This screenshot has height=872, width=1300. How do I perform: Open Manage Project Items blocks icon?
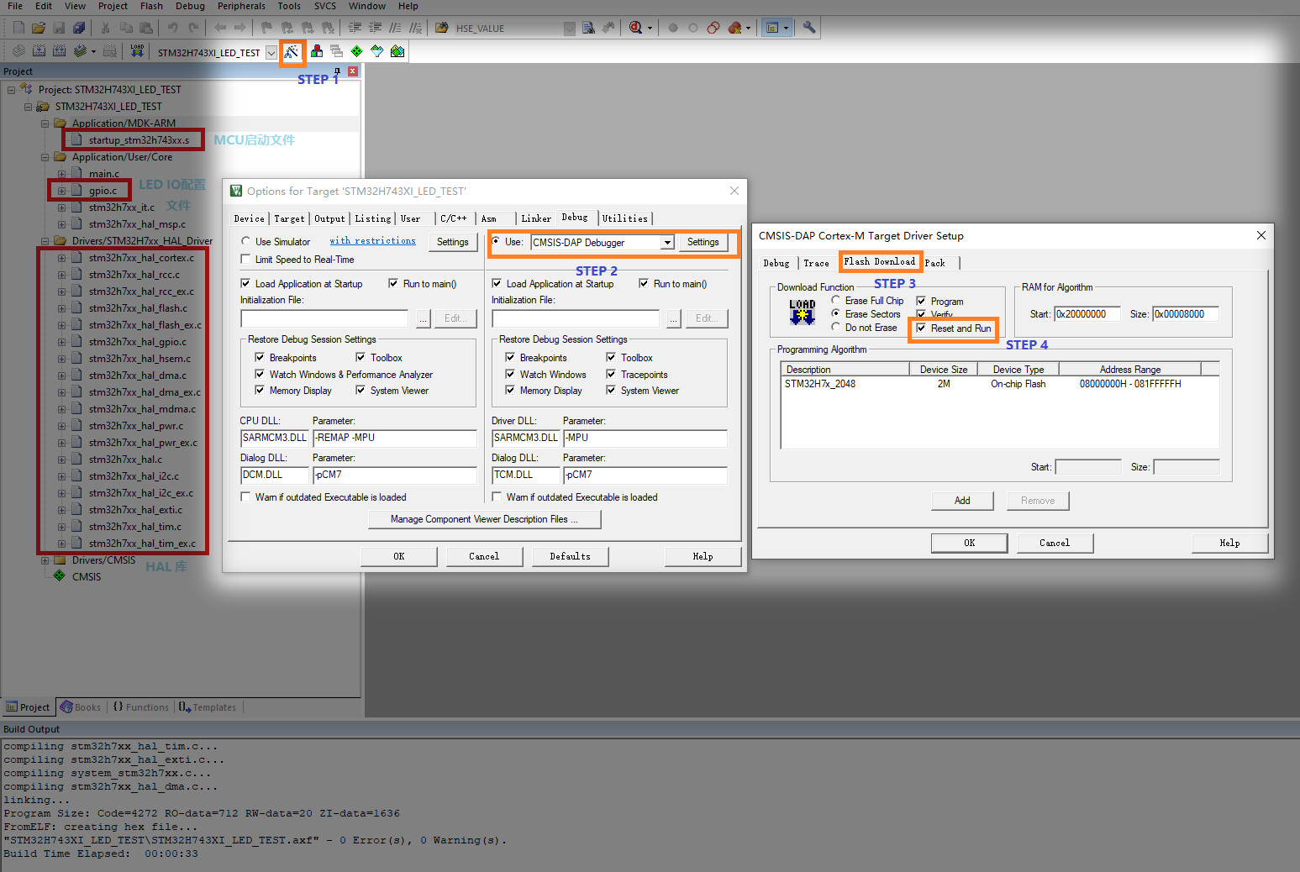(x=317, y=51)
